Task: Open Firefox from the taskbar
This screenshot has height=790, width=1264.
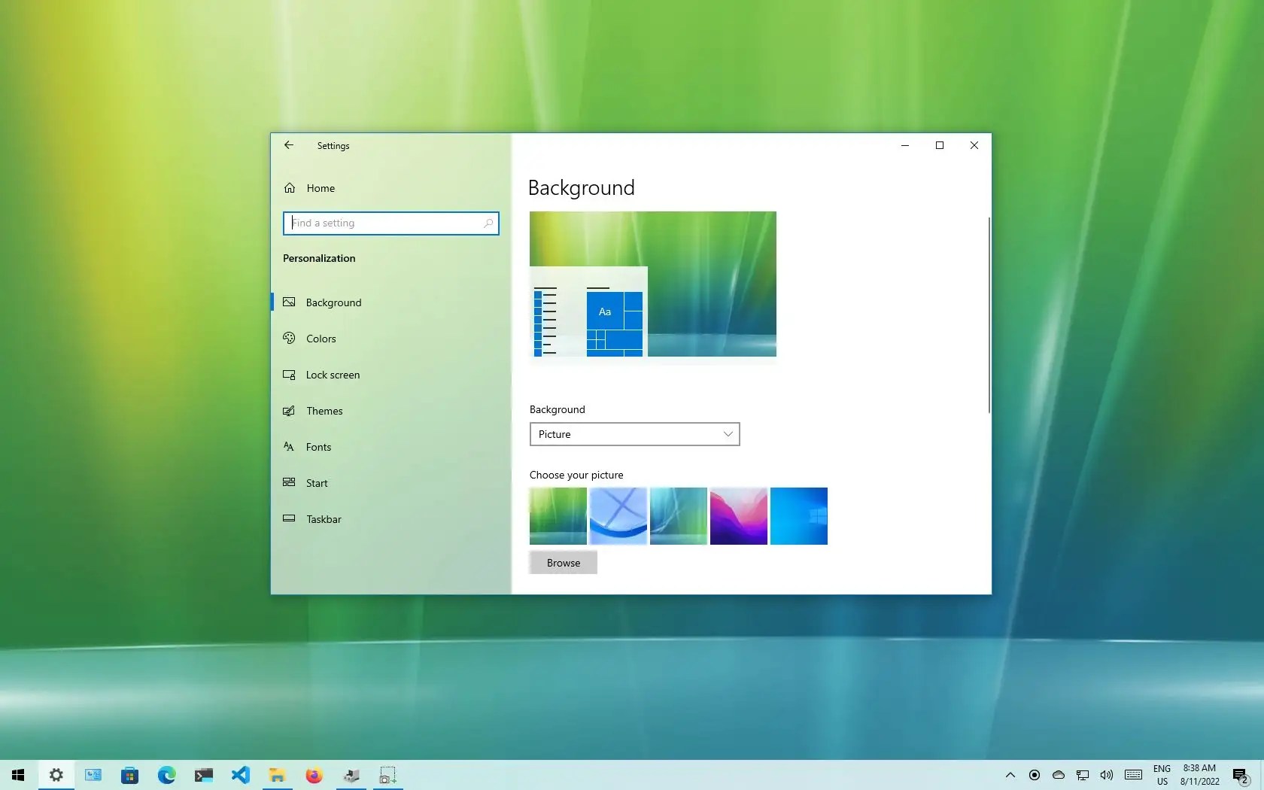Action: tap(313, 775)
